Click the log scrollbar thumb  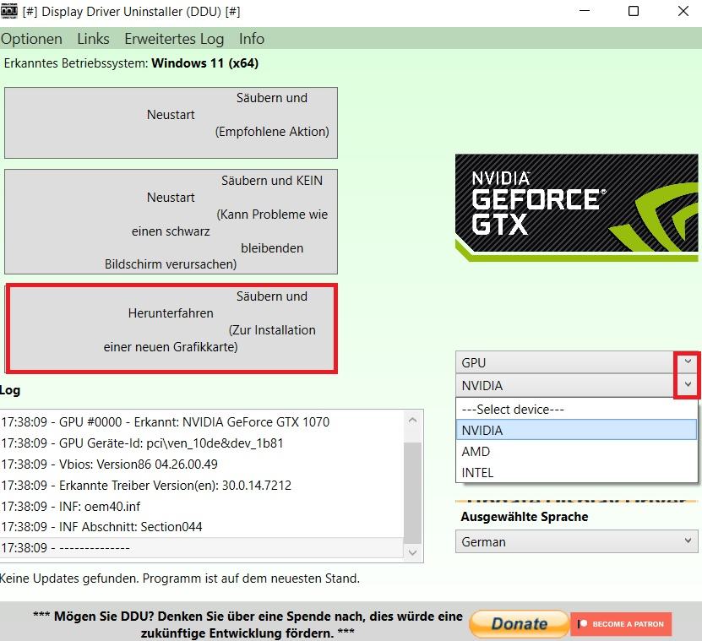click(413, 492)
